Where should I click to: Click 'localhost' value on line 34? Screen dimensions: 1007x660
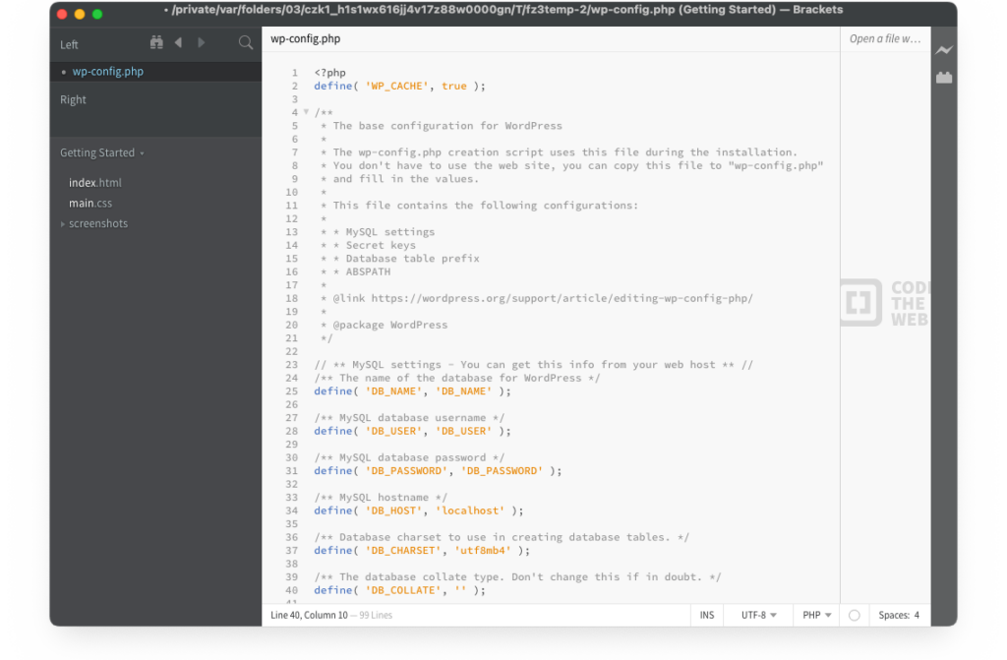point(470,510)
